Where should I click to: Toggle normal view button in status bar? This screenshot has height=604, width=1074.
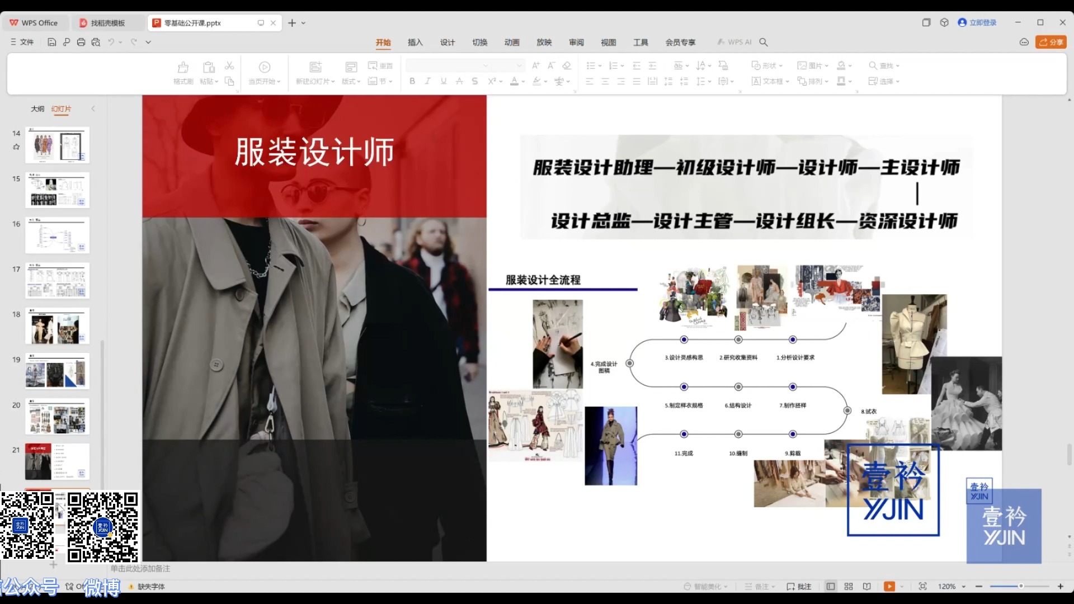[x=831, y=586]
